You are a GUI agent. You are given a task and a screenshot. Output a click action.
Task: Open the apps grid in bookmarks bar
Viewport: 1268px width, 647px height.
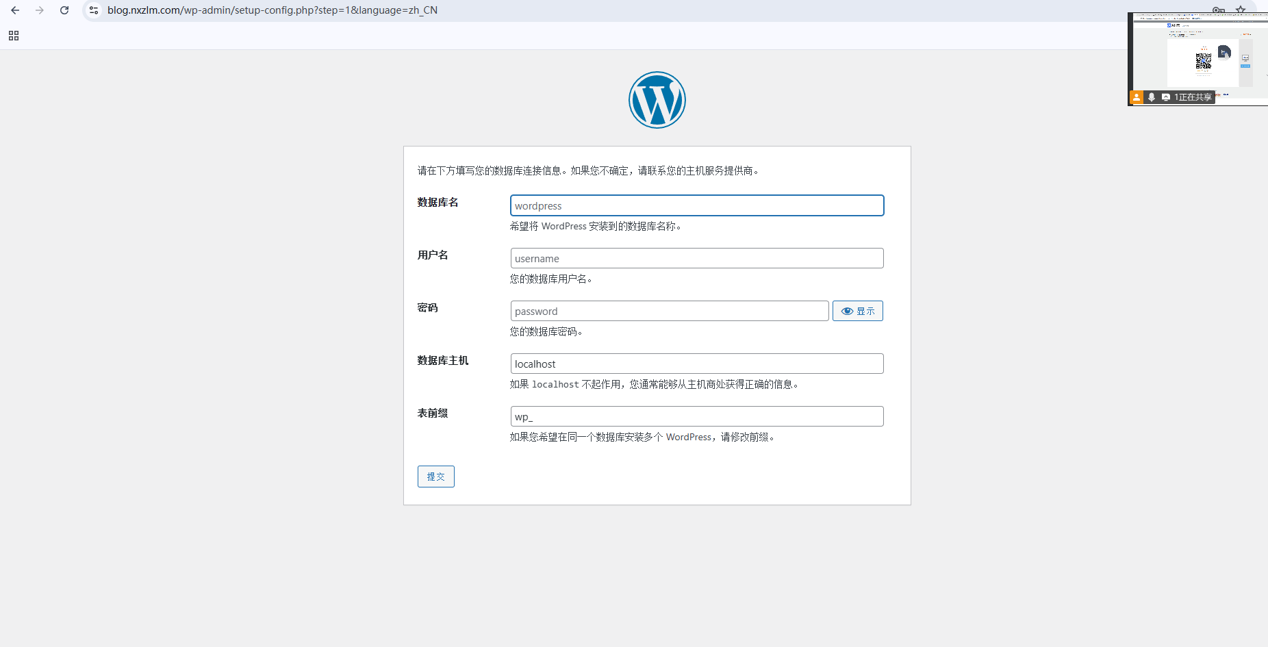(x=14, y=36)
